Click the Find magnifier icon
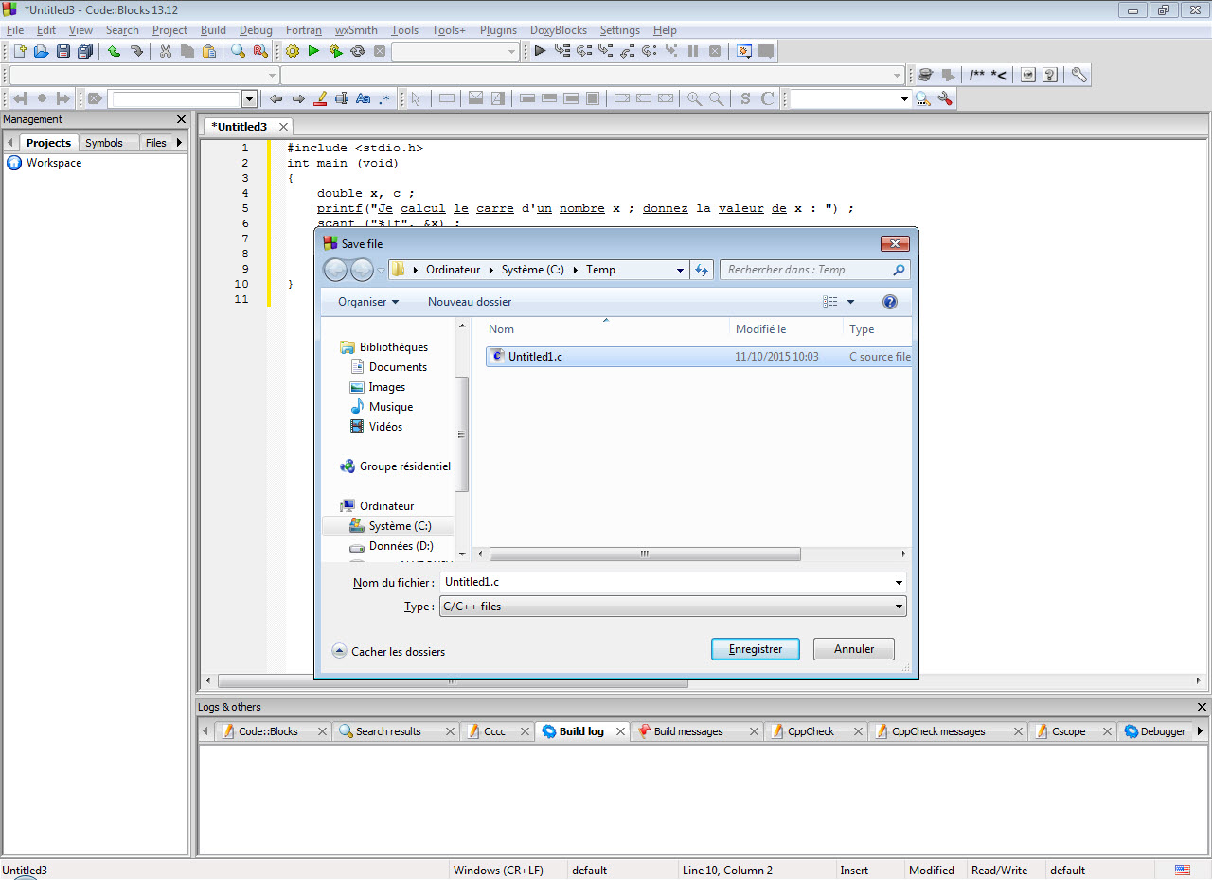1212x880 pixels. [238, 51]
